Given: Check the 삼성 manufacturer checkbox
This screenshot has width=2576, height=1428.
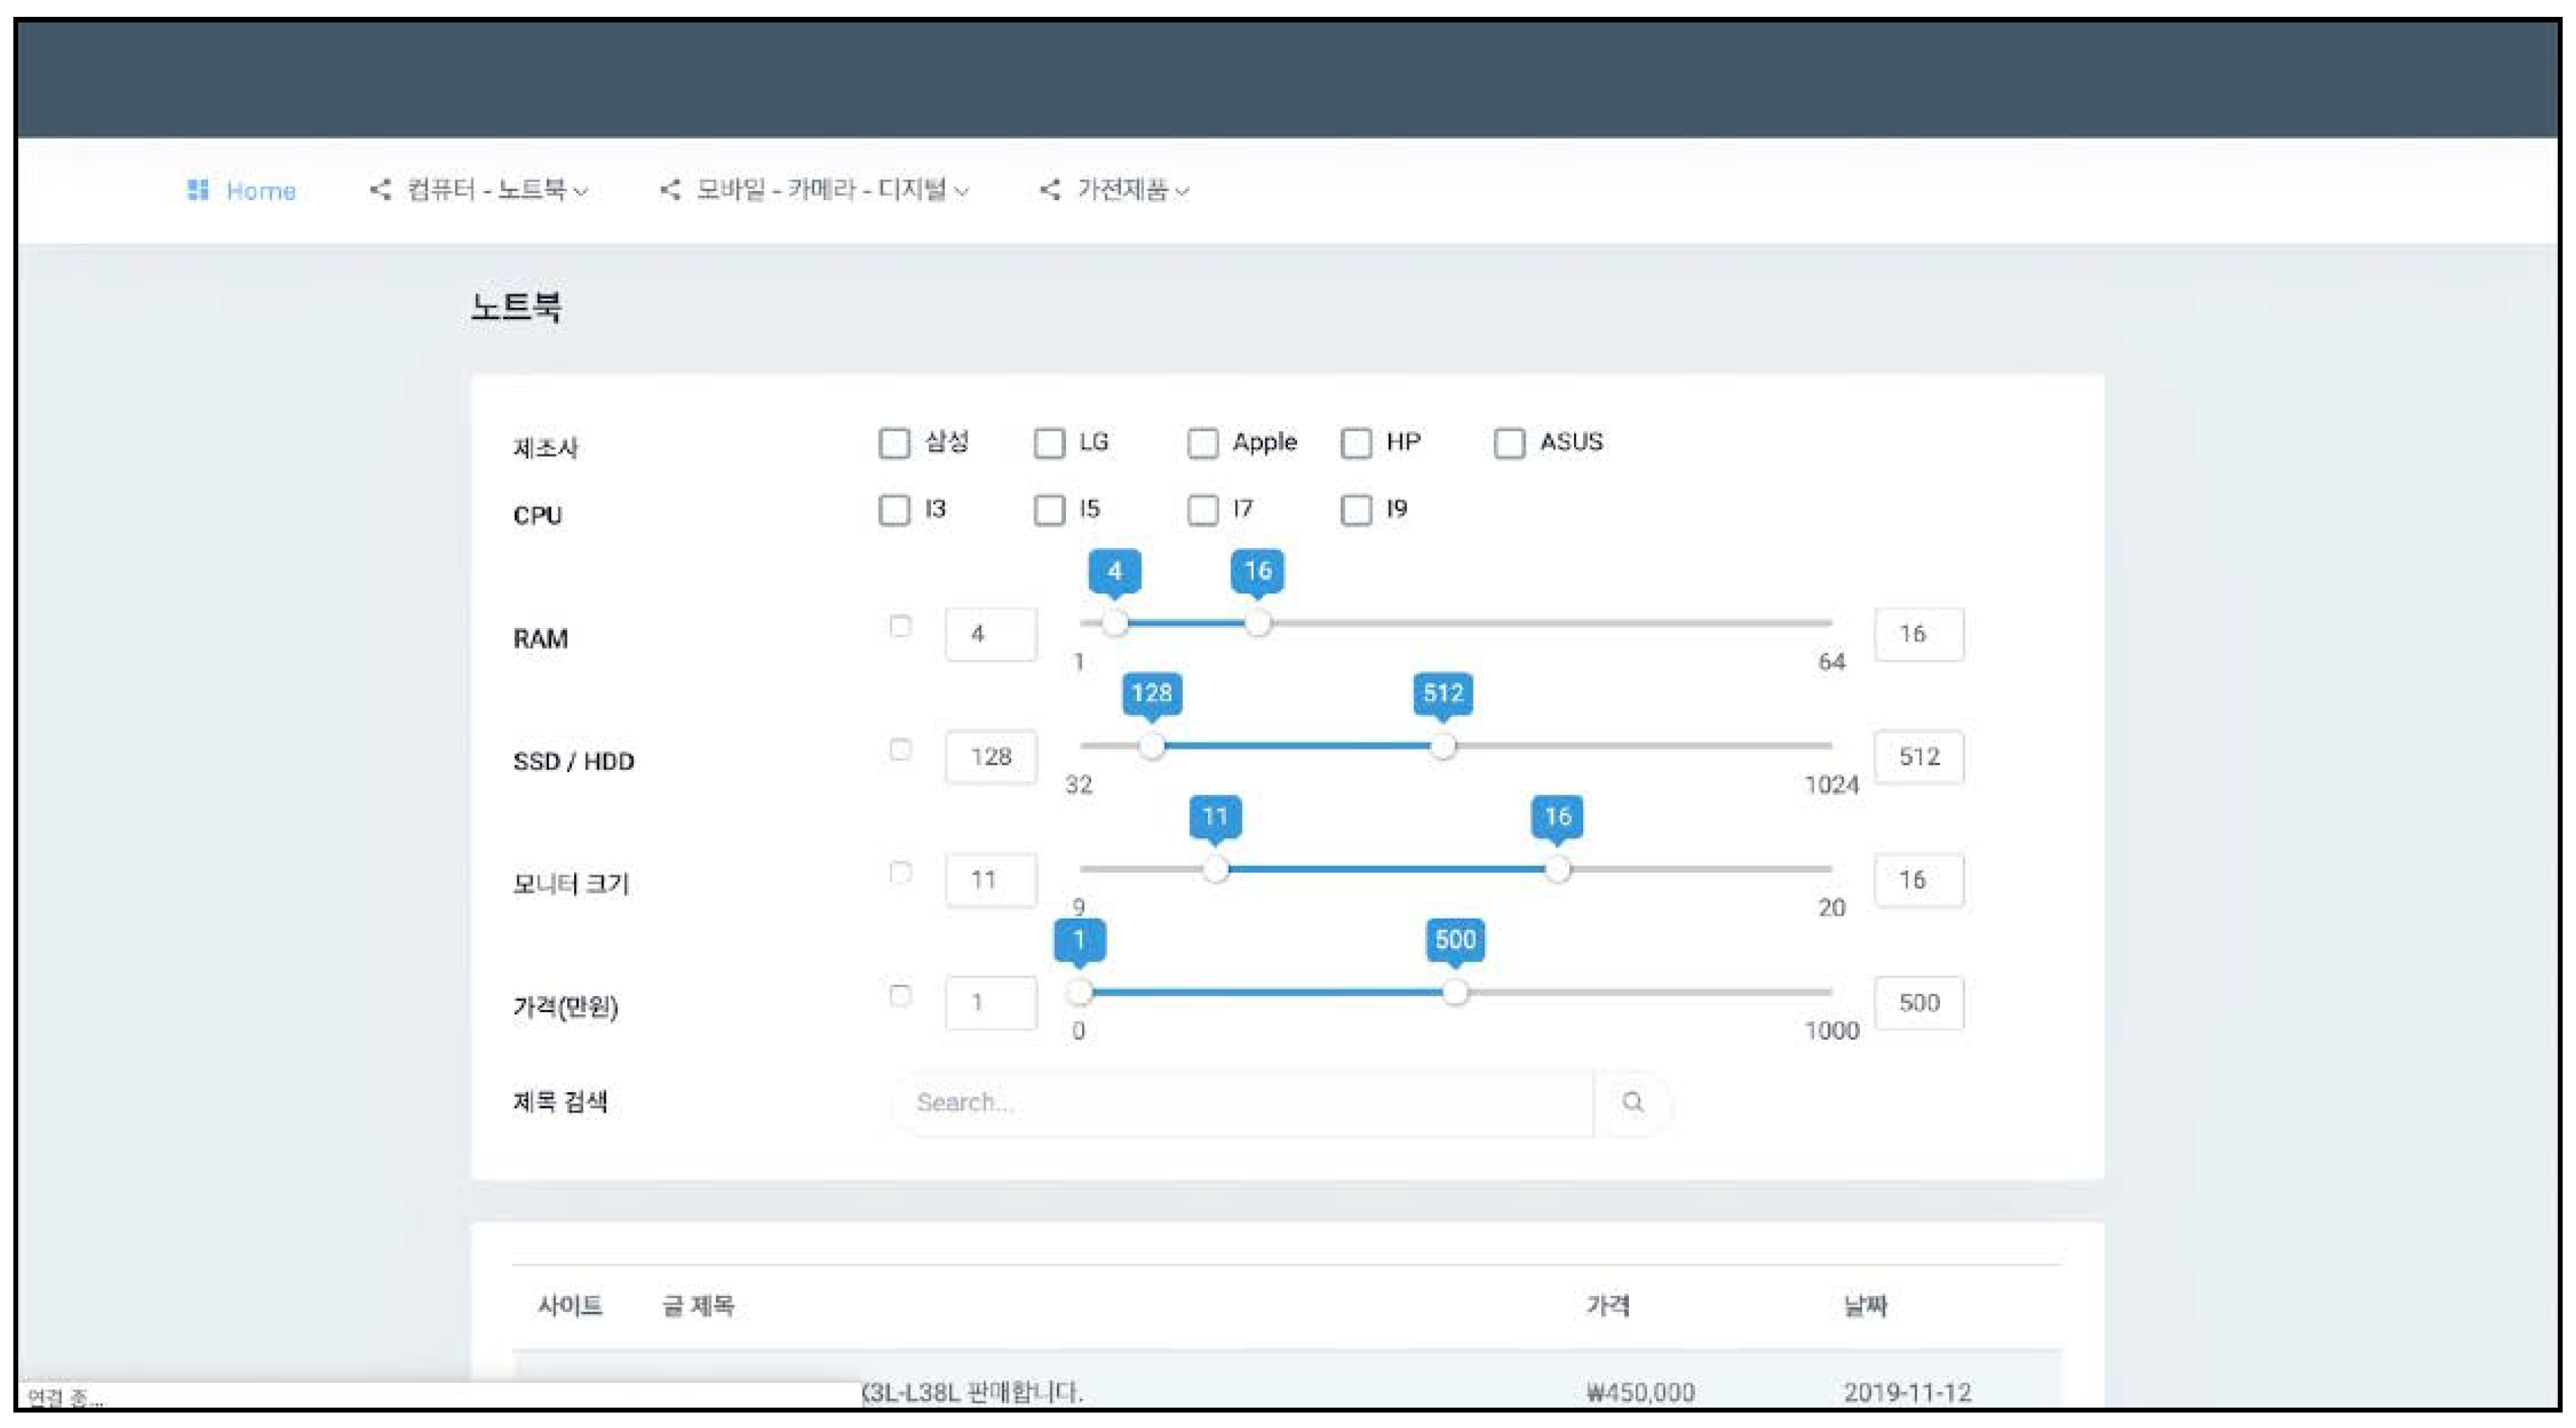Looking at the screenshot, I should coord(894,443).
